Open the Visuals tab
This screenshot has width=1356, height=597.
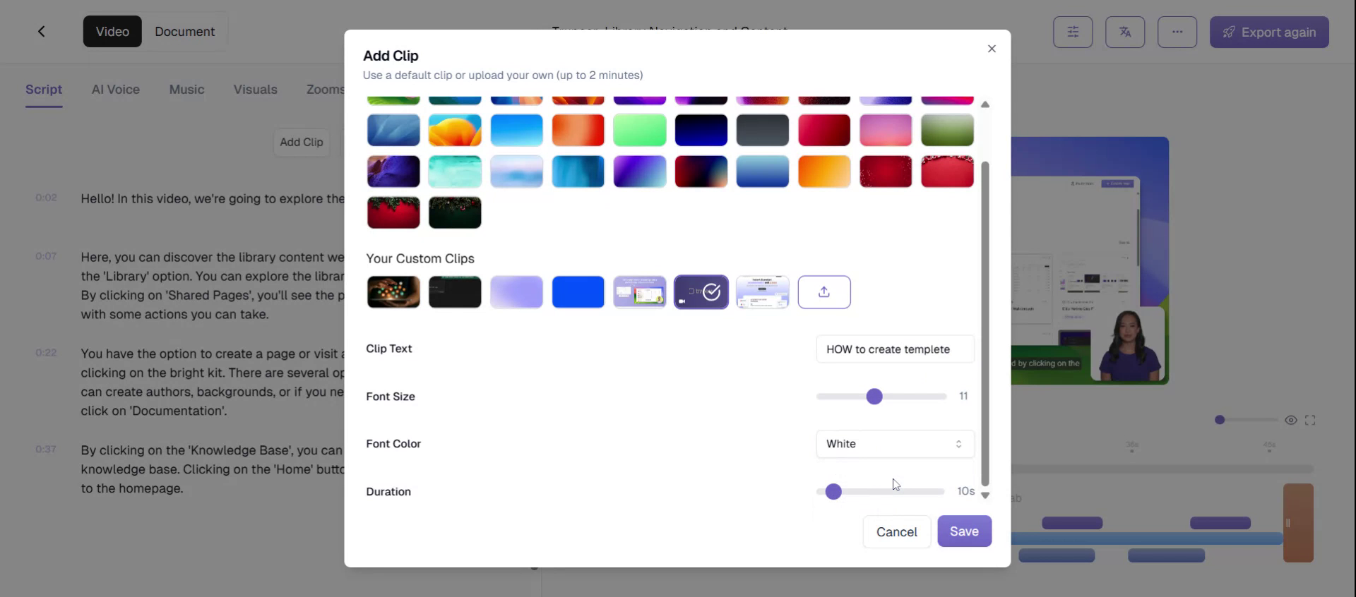(256, 90)
